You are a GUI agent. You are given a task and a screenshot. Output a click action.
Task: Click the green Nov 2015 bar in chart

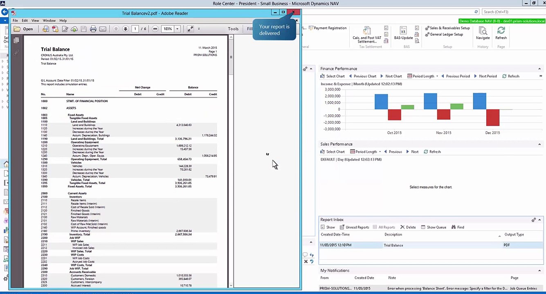[x=456, y=107]
